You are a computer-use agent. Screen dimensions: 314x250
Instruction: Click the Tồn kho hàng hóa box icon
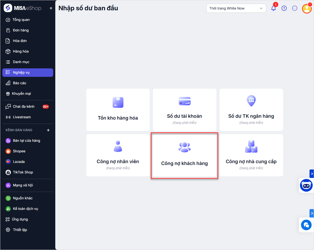pos(118,102)
